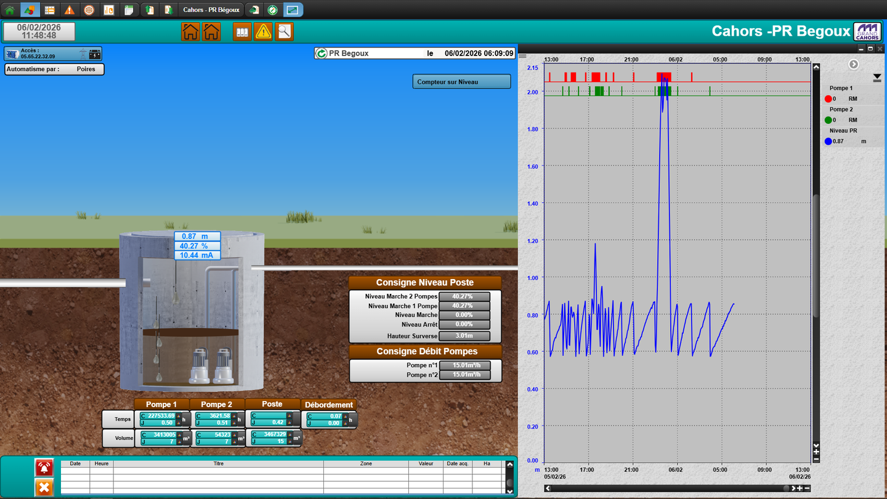The height and width of the screenshot is (499, 887).
Task: Click the green home icon in top bar
Action: point(10,10)
